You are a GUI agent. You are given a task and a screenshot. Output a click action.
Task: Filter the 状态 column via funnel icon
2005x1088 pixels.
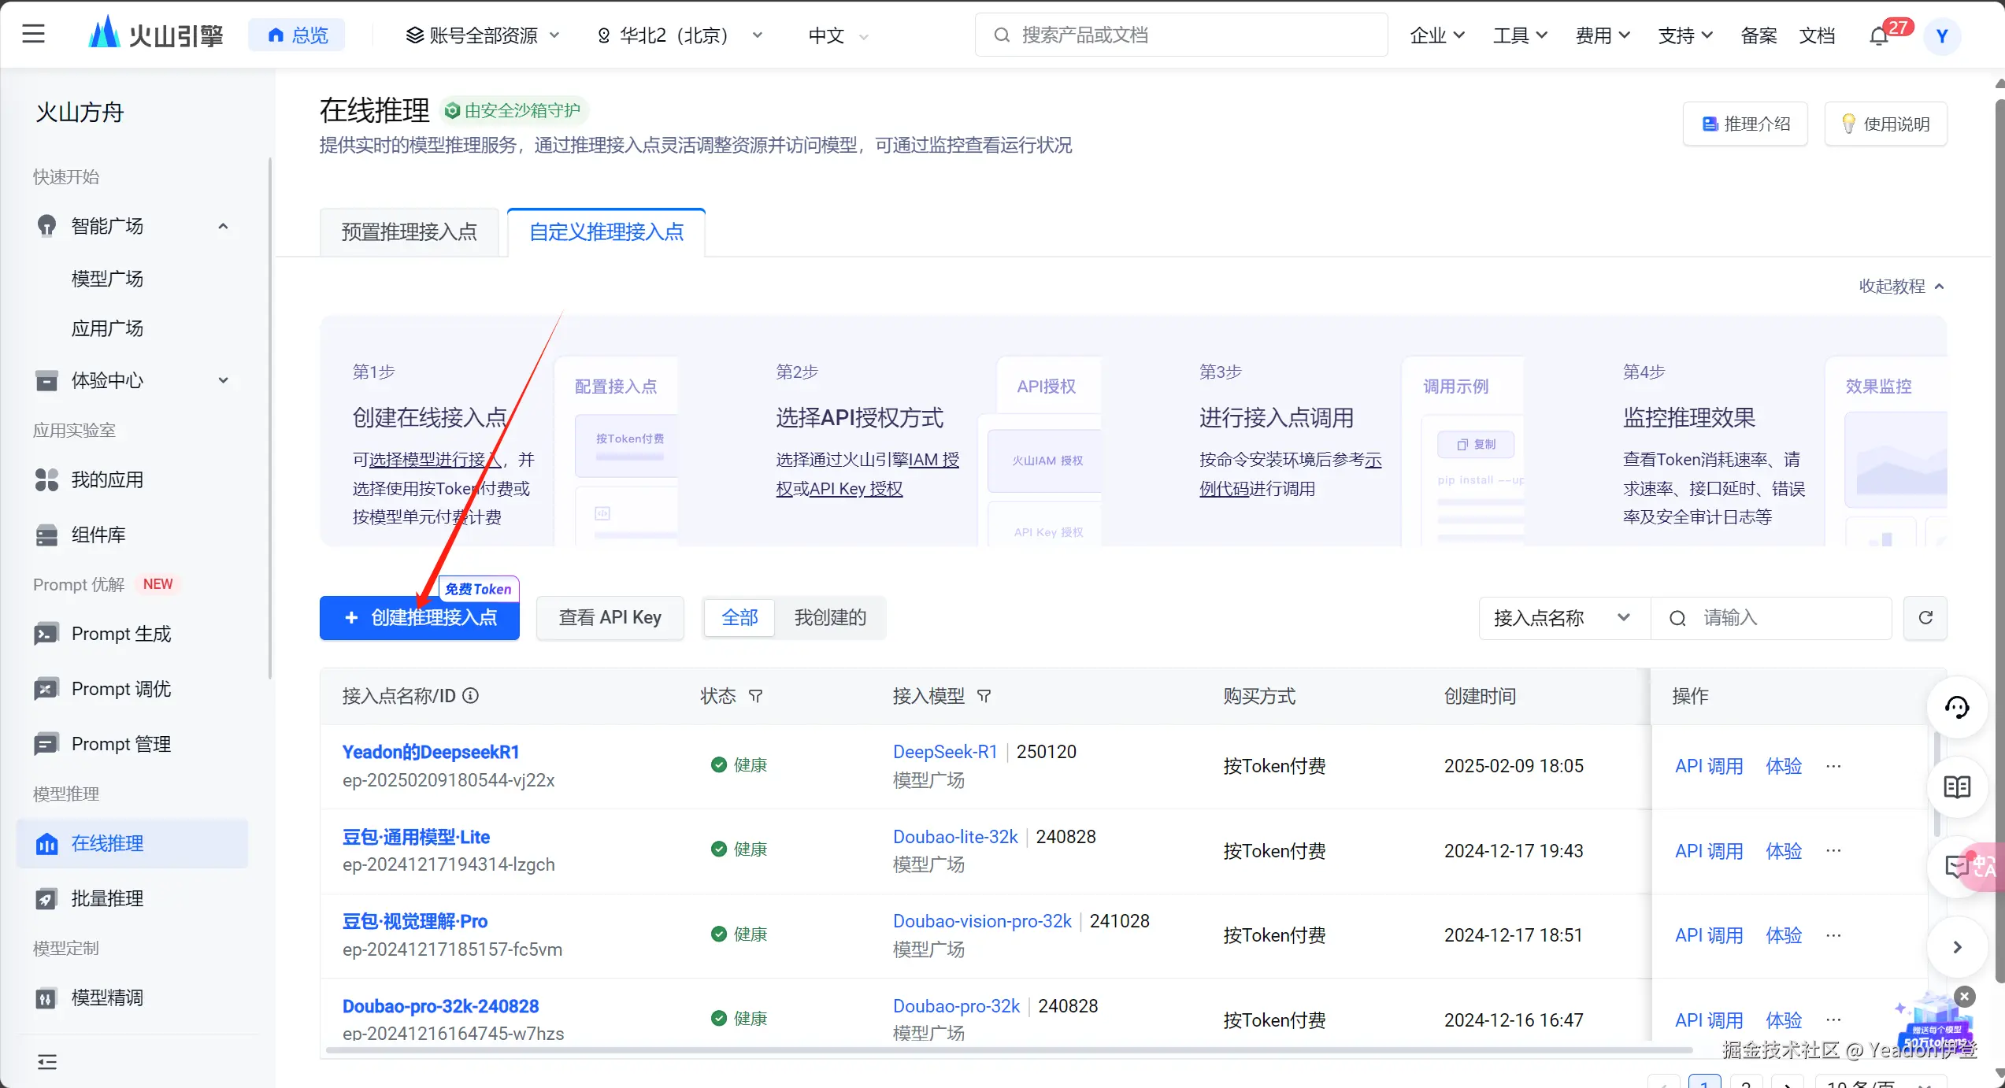pos(755,696)
